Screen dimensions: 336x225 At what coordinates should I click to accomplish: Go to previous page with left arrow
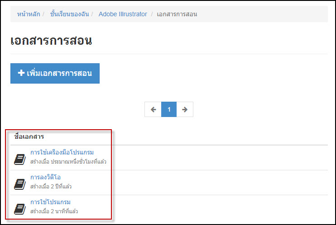coord(153,109)
